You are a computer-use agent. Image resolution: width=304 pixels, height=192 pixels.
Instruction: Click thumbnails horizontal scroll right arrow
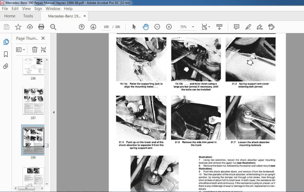point(42,188)
